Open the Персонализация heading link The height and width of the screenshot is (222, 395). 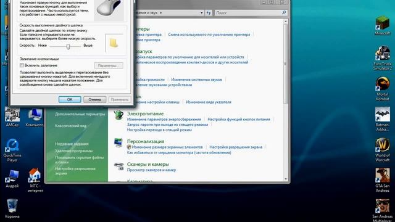(x=146, y=141)
